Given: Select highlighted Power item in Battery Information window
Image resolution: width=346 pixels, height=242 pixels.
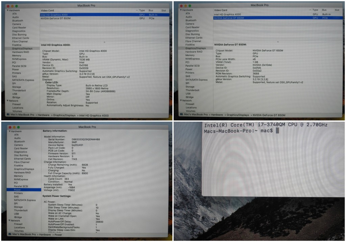Looking at the screenshot, I should tap(24, 190).
